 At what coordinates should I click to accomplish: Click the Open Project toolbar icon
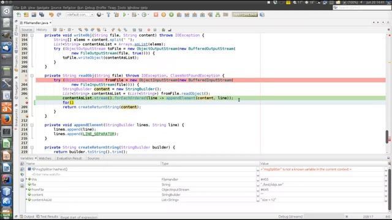pos(34,15)
